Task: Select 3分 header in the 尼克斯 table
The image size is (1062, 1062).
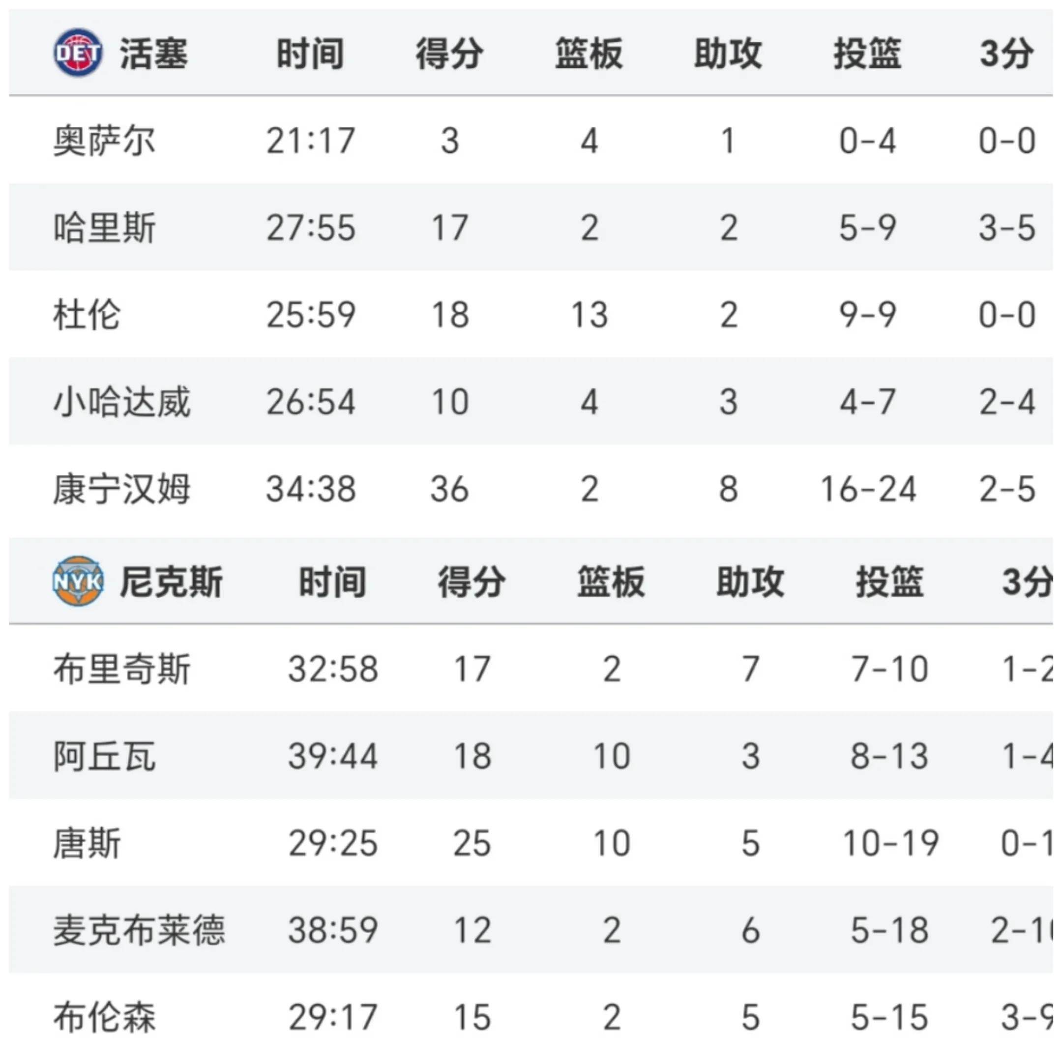Action: coord(1026,582)
